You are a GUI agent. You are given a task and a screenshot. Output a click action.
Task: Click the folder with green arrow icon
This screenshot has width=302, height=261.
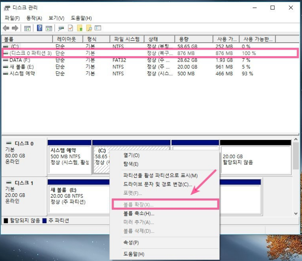(x=80, y=28)
